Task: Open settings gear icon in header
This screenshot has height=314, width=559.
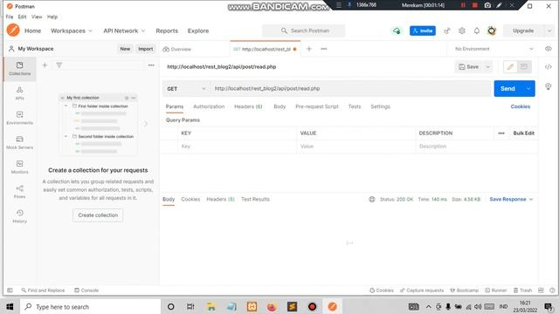Action: pos(462,31)
